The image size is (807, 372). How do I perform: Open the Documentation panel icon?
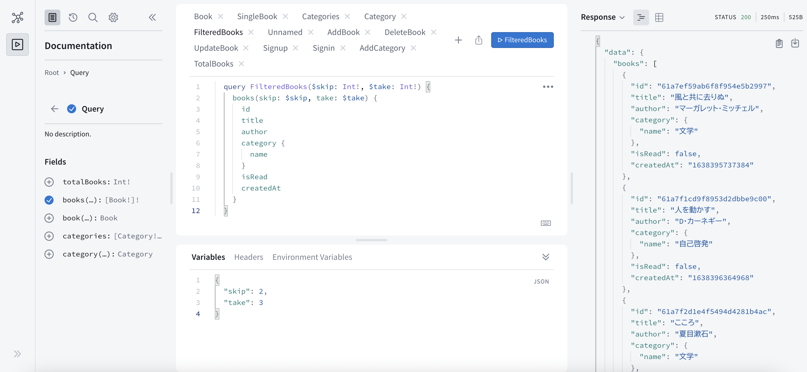coord(52,17)
